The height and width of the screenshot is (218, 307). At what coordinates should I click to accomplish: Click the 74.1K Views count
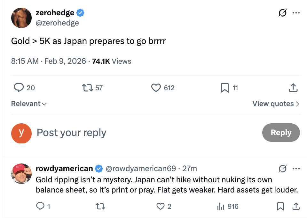coord(112,61)
